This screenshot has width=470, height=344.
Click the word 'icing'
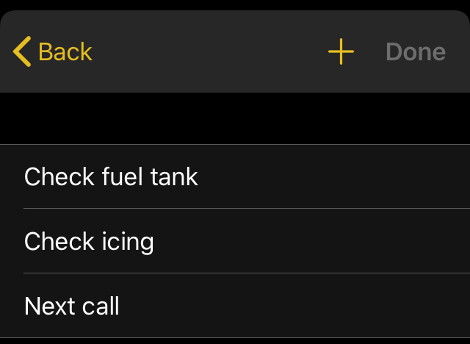pyautogui.click(x=128, y=243)
